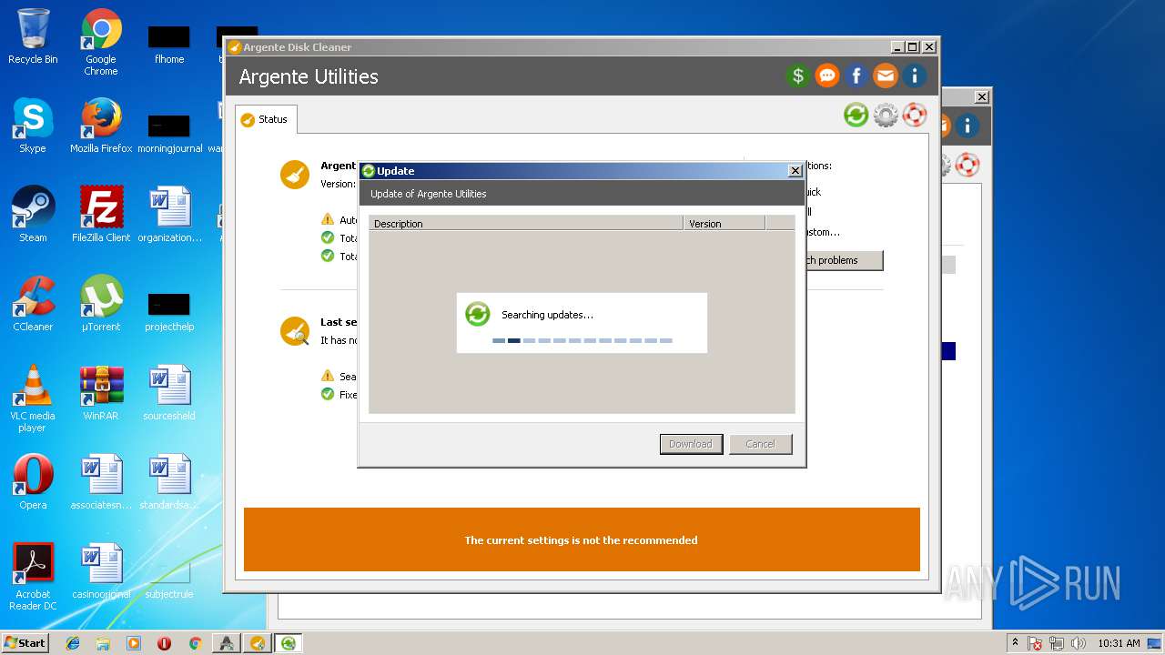Select Mozilla Firefox desktop shortcut
1165x655 pixels.
[x=101, y=125]
